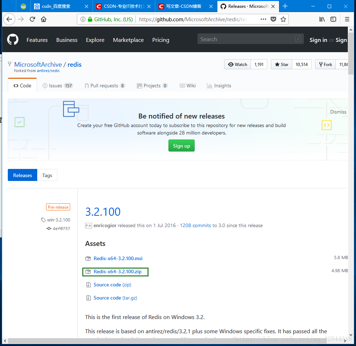
Task: Select the Insights tab
Action: [x=219, y=86]
